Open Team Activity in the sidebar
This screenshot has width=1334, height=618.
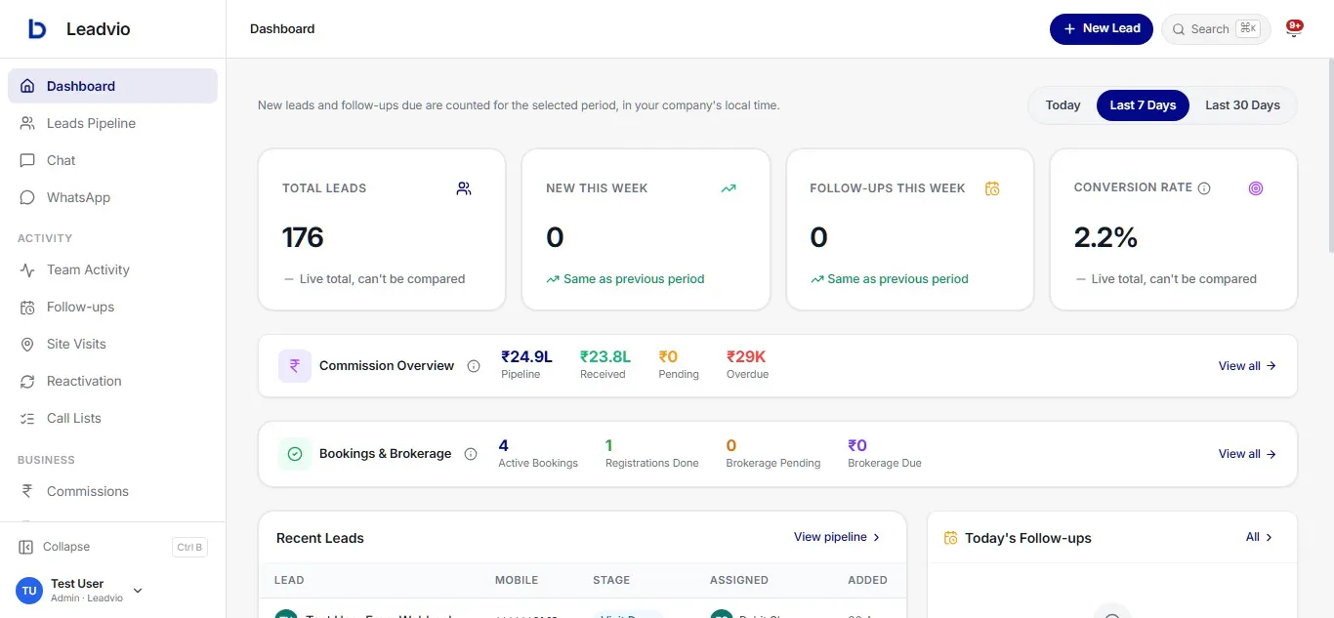[112, 269]
